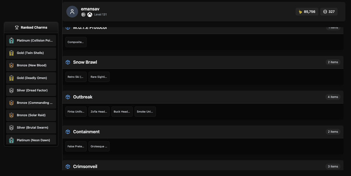
Task: Click the Xbox platform icon
Action: click(89, 15)
